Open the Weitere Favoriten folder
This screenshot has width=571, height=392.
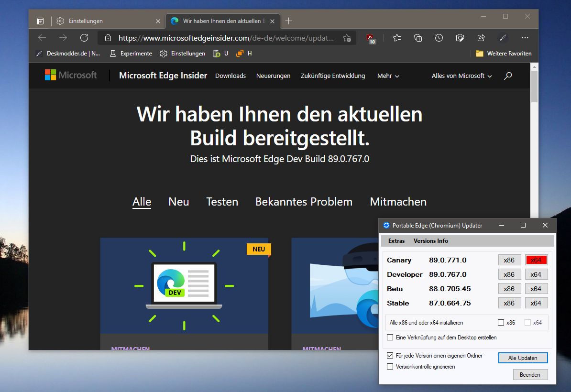point(504,54)
